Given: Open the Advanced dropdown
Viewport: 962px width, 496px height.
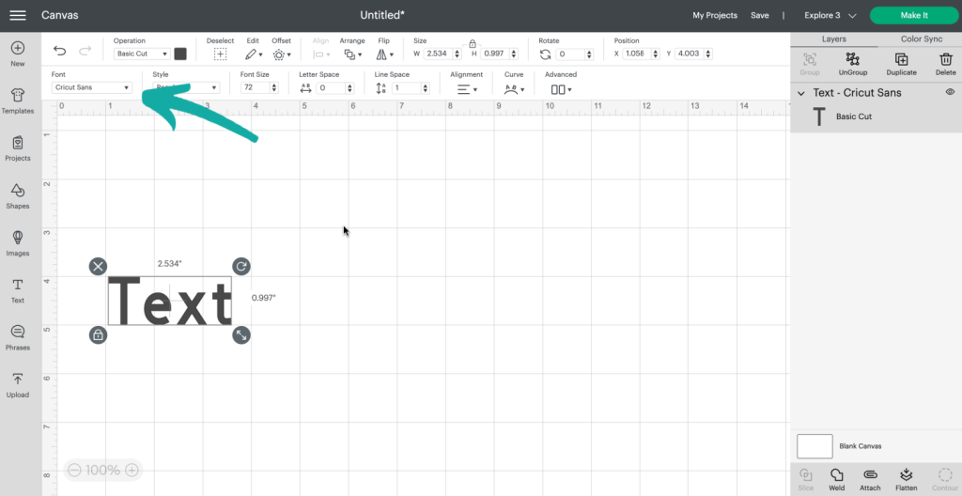Looking at the screenshot, I should tap(561, 89).
